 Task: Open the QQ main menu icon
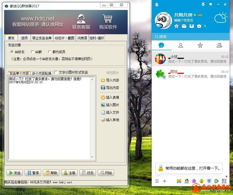coord(157,181)
